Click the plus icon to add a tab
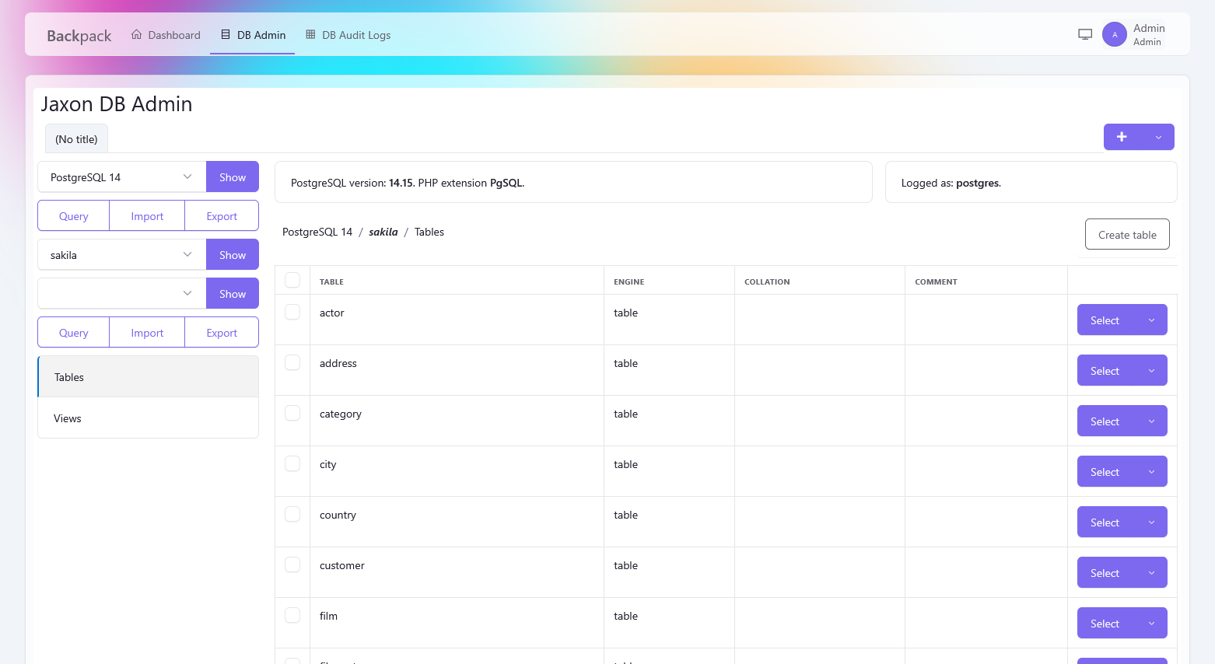 click(x=1122, y=137)
